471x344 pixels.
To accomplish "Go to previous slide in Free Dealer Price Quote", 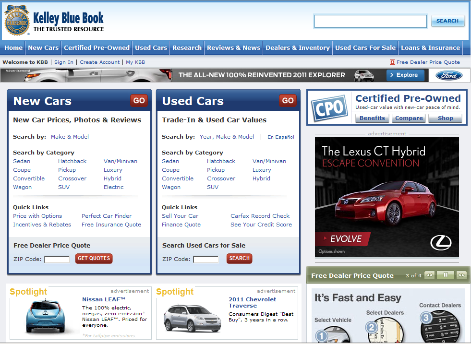I will (430, 275).
